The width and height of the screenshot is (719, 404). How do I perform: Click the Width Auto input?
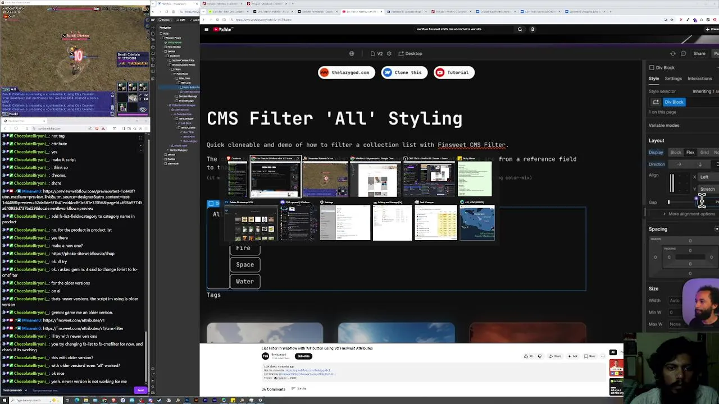tap(675, 301)
